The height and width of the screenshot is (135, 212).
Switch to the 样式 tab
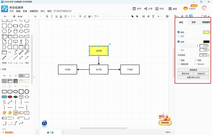click(181, 22)
